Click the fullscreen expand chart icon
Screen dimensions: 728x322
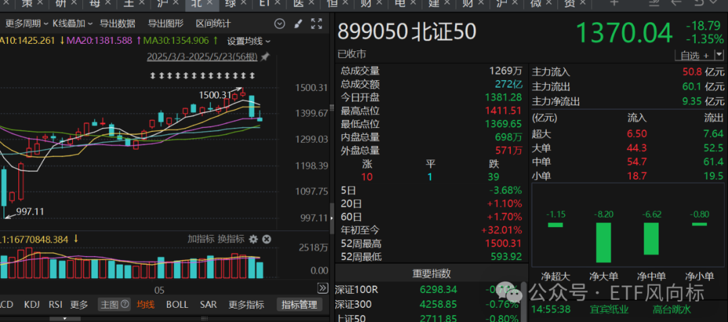(317, 24)
